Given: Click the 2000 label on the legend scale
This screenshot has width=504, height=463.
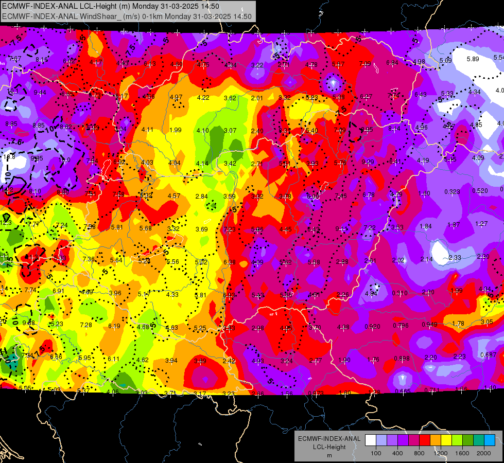Looking at the screenshot, I should click(484, 453).
